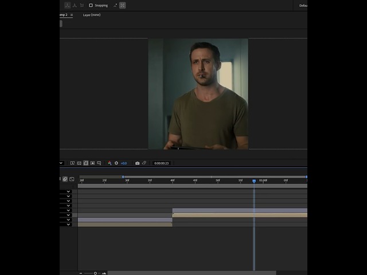Select the Local Axis Mode icon
367x275 pixels.
click(x=68, y=5)
